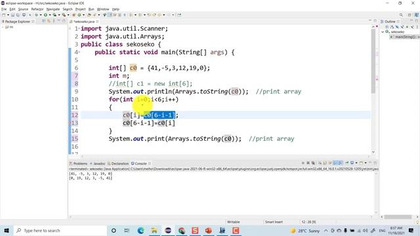Open the New file dropdown arrow
420x236 pixels.
point(8,15)
